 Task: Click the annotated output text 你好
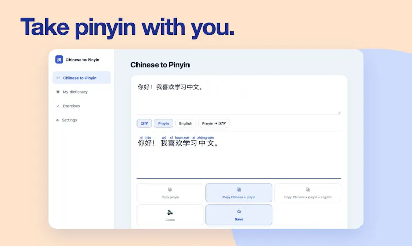[x=145, y=143]
